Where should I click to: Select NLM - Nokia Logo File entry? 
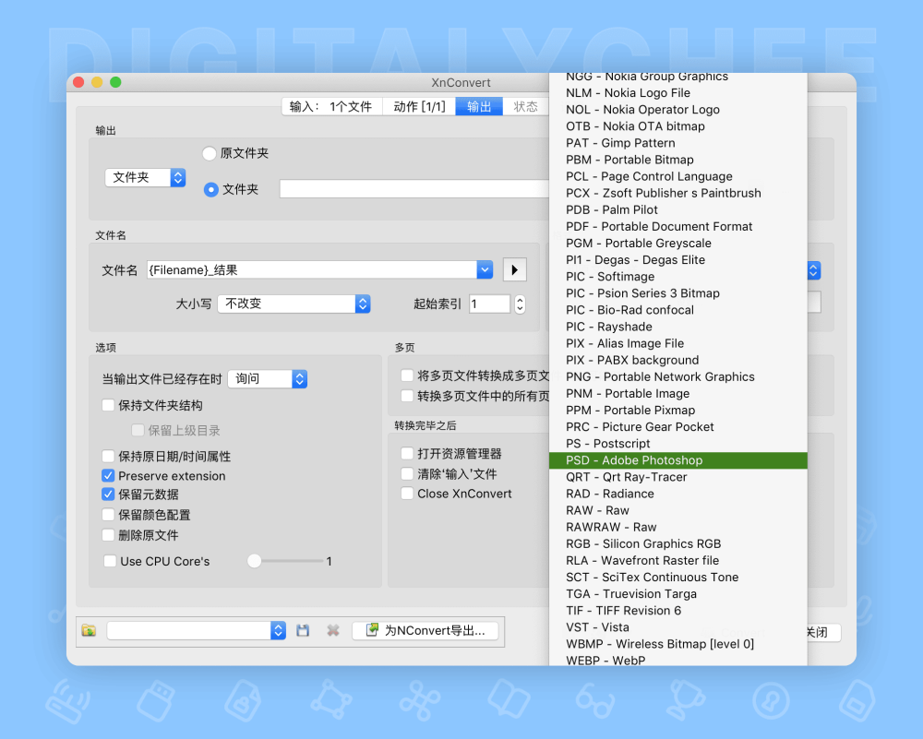click(678, 93)
